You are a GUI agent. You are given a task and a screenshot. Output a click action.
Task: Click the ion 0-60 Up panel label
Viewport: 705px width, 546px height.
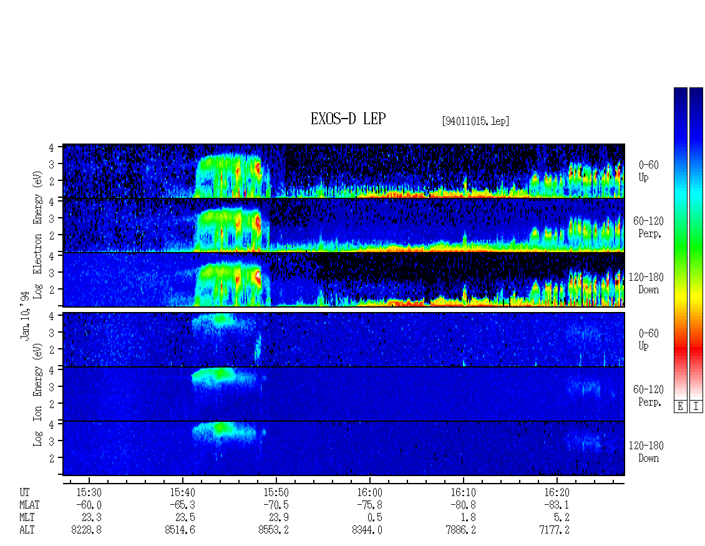click(x=648, y=339)
